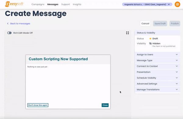Click the eesysoft logo
Screen dimensions: 183x119
[x=14, y=4]
